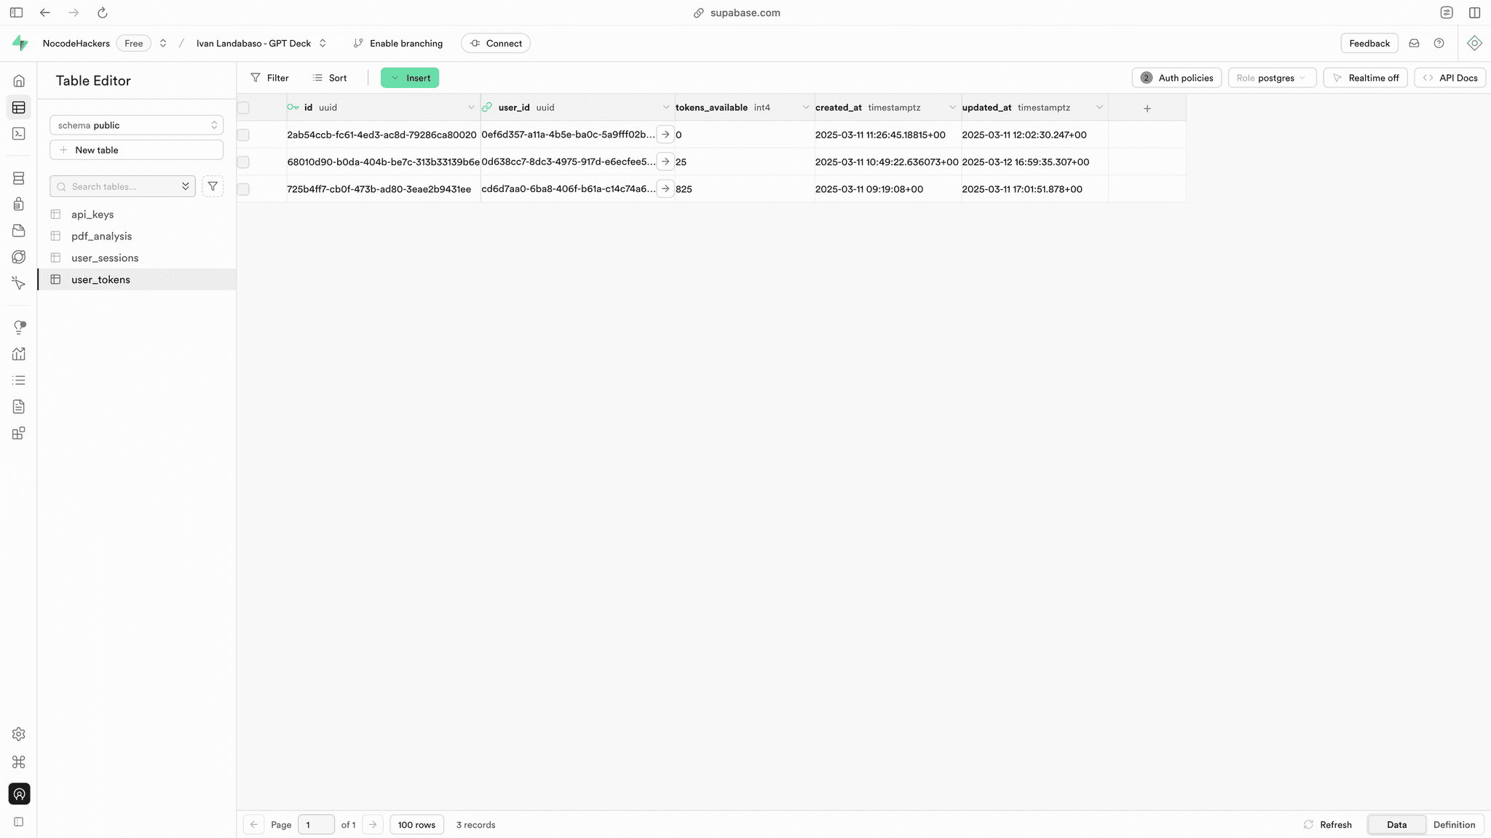Open the Advisors lightbulb icon
This screenshot has height=838, width=1491.
[x=19, y=327]
